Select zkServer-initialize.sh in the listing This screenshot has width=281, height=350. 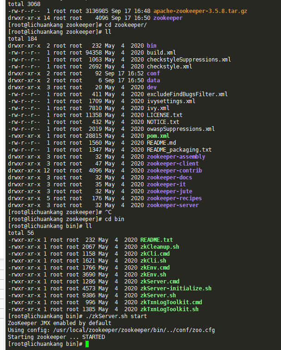[176, 289]
